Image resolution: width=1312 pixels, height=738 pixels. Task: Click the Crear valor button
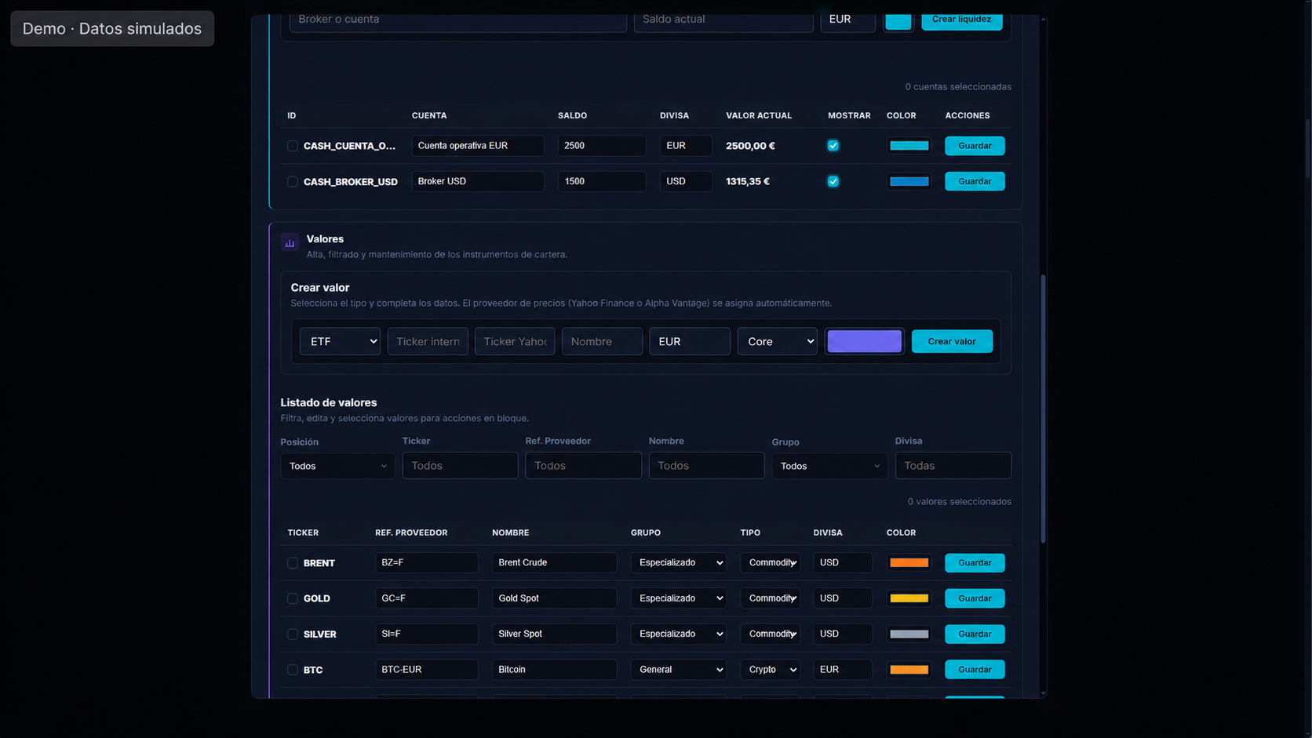(x=952, y=341)
